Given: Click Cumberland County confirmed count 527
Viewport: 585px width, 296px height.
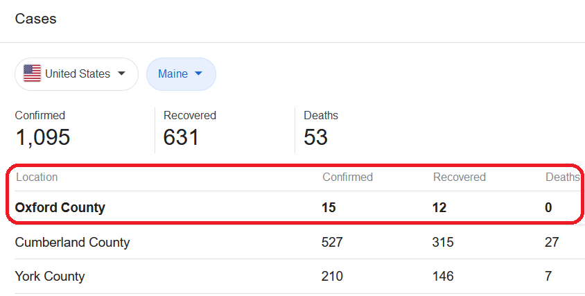Looking at the screenshot, I should (x=332, y=242).
